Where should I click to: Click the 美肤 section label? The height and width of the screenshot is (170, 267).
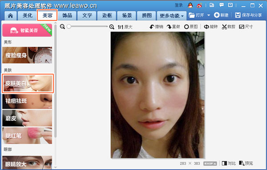(x=8, y=70)
